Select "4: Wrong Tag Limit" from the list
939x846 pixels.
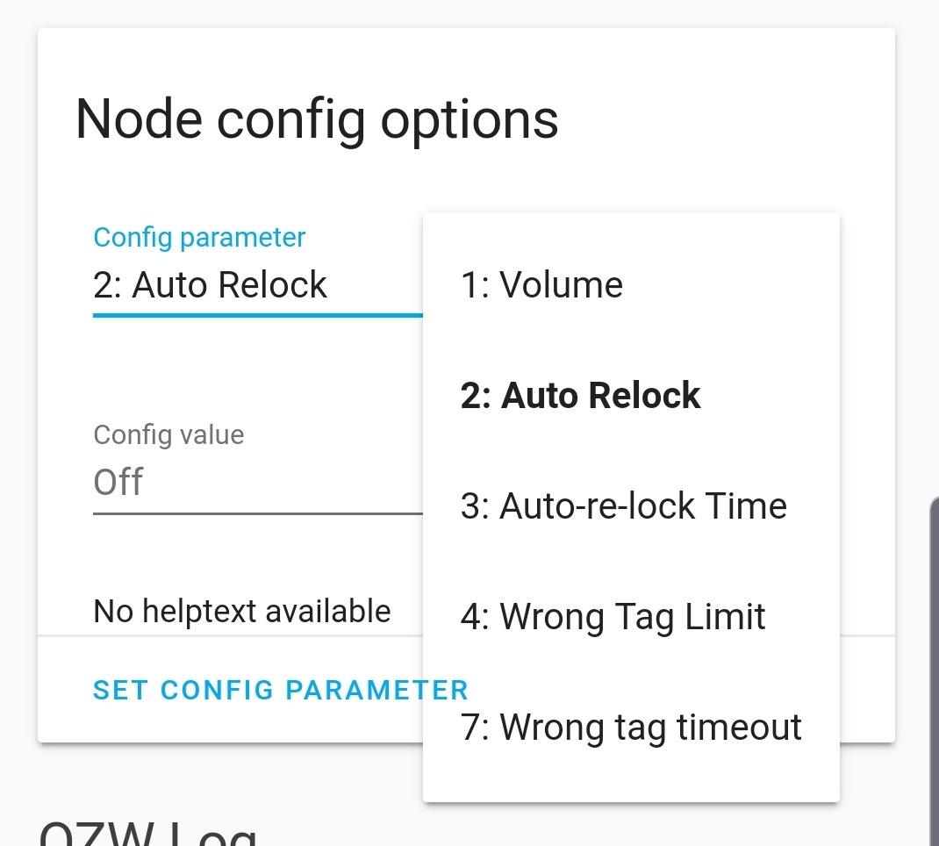pyautogui.click(x=613, y=616)
